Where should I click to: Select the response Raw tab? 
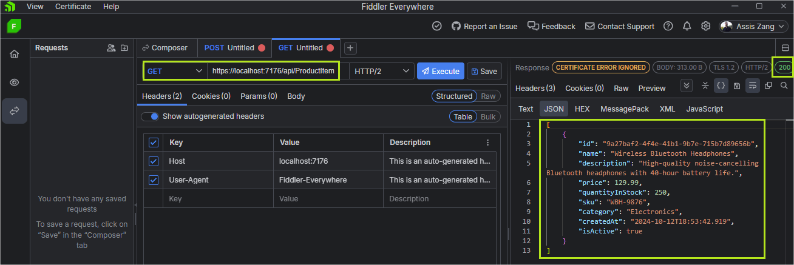(x=621, y=89)
